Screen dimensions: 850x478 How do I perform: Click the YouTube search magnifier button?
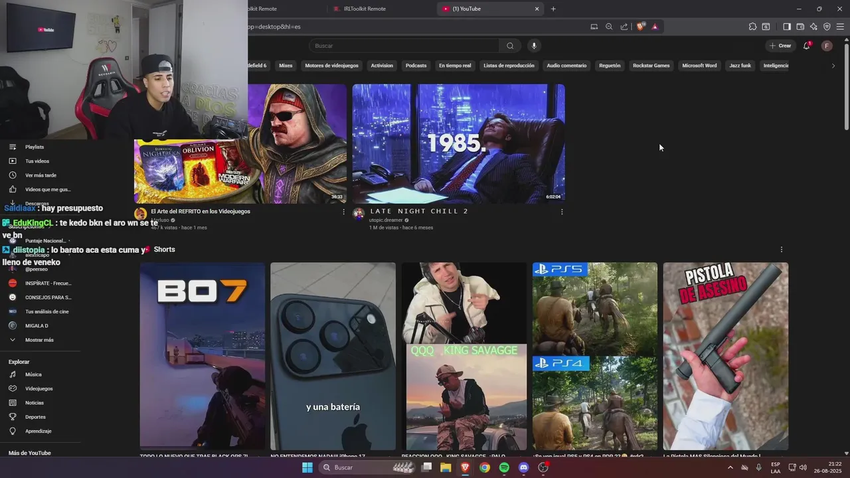[x=510, y=46]
